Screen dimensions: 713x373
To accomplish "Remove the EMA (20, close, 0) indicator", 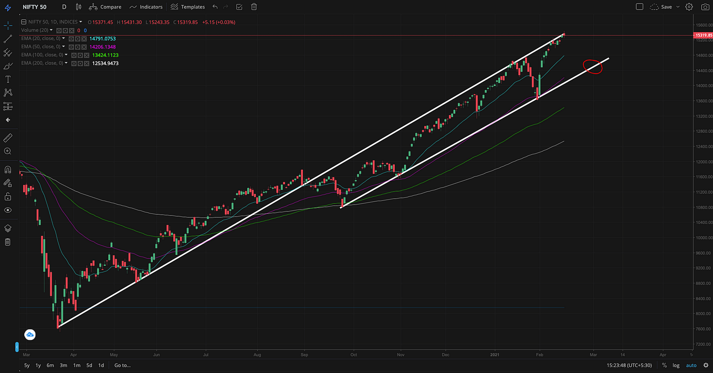I will click(x=84, y=39).
